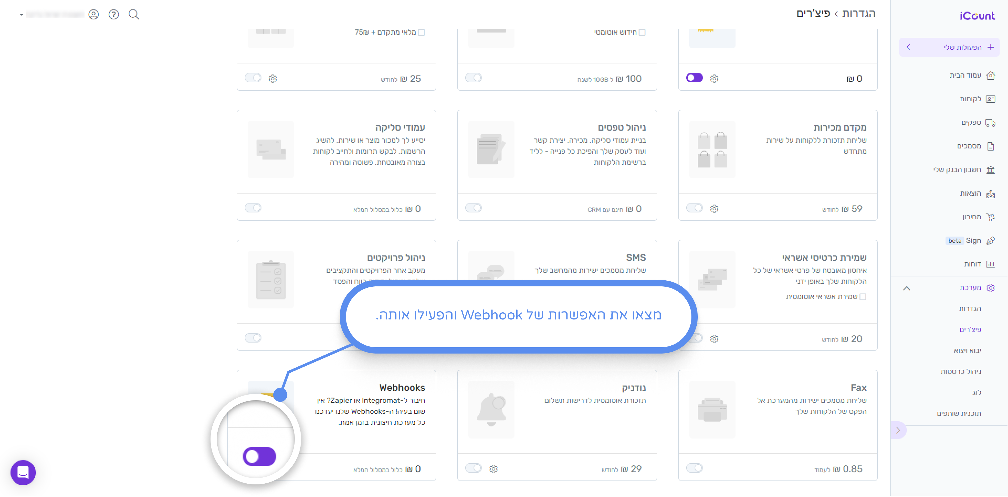
Task: Click the search magnifier icon
Action: pos(134,14)
